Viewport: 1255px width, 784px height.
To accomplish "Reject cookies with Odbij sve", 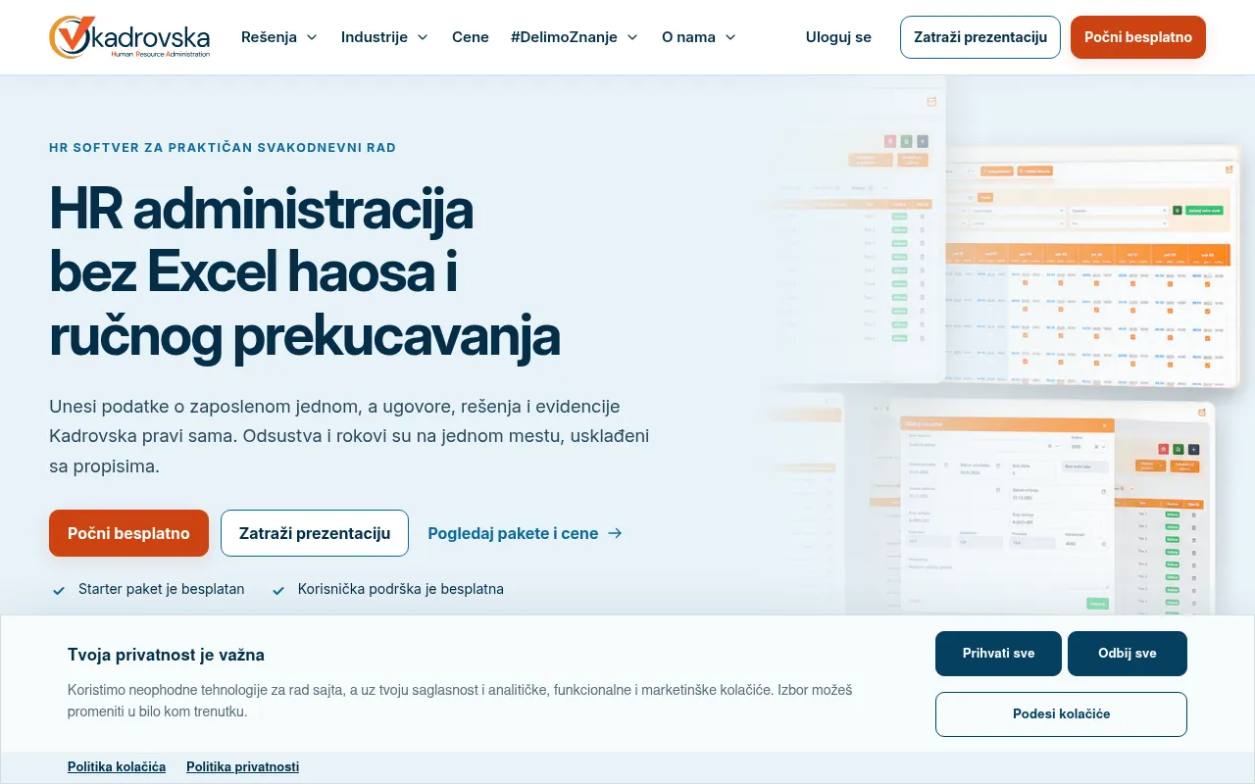I will 1128,654.
